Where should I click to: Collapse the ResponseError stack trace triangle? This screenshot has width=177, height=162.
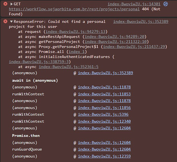tap(11, 21)
